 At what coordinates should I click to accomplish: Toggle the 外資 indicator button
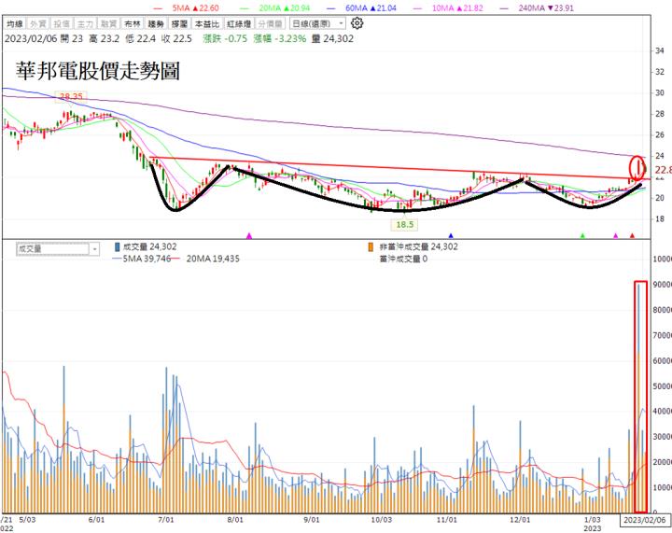(38, 23)
